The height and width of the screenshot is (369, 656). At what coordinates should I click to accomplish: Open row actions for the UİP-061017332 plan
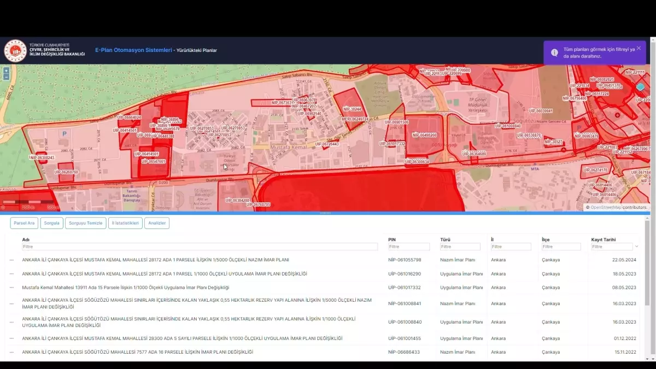pos(11,287)
